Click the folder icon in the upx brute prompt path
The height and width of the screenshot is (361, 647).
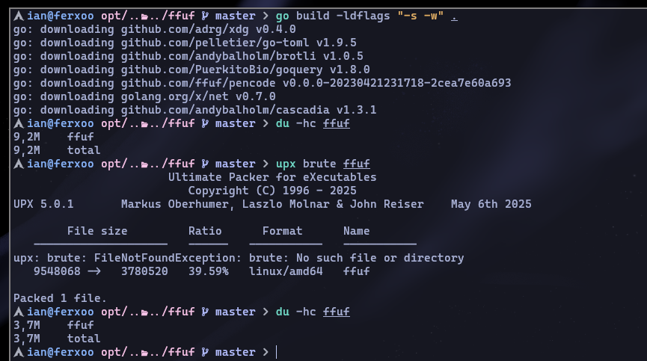[144, 165]
